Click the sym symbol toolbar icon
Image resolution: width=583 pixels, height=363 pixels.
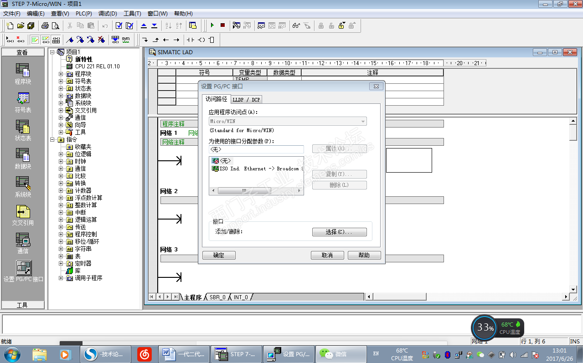pyautogui.click(x=126, y=40)
